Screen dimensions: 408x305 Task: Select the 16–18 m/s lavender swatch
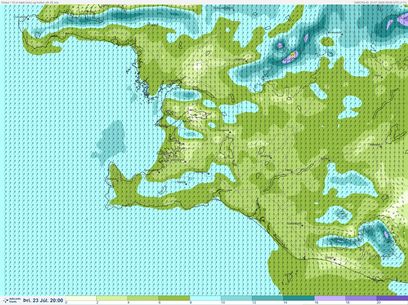[x=330, y=298]
